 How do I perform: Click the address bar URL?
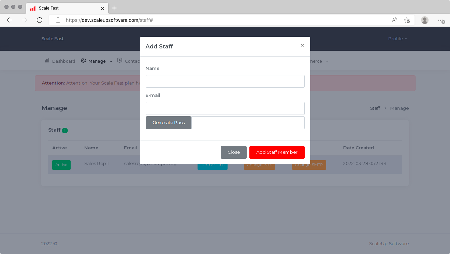(109, 20)
